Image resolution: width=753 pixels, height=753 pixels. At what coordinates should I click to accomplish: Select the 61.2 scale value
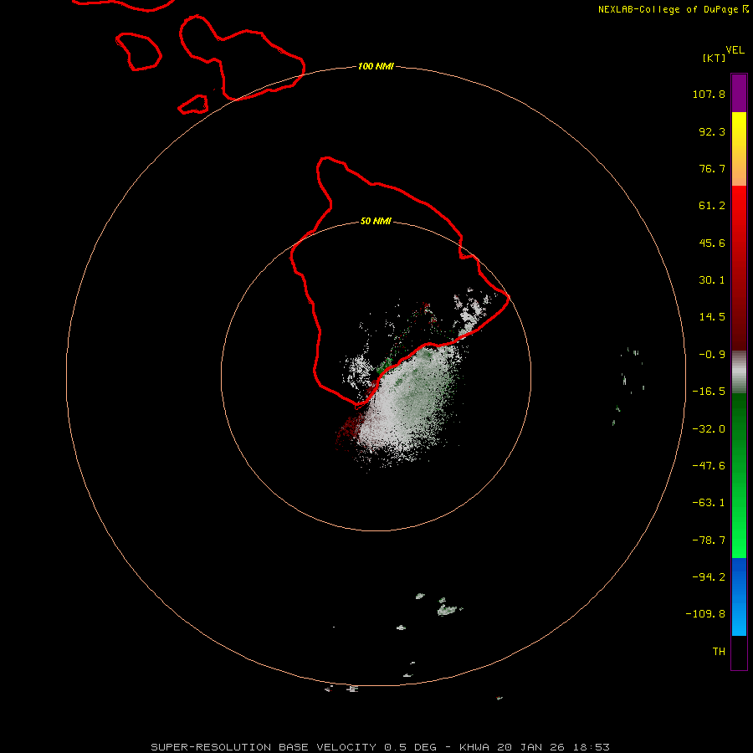712,206
